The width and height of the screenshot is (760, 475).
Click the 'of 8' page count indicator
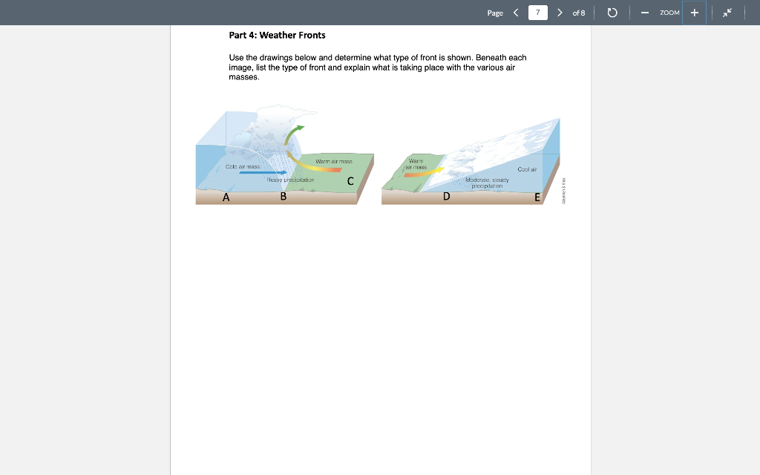578,12
